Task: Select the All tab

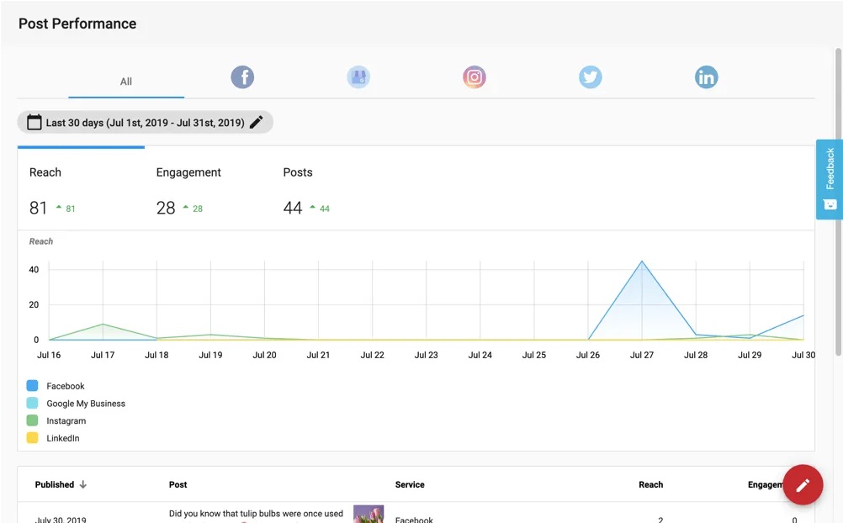Action: tap(126, 82)
